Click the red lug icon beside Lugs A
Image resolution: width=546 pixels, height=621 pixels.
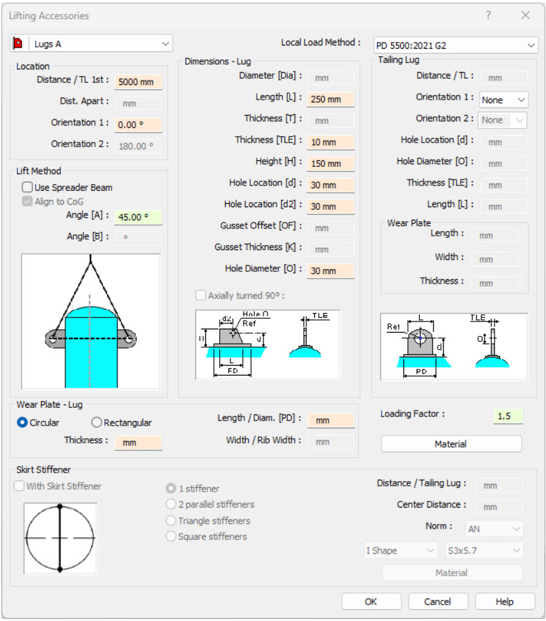[18, 44]
